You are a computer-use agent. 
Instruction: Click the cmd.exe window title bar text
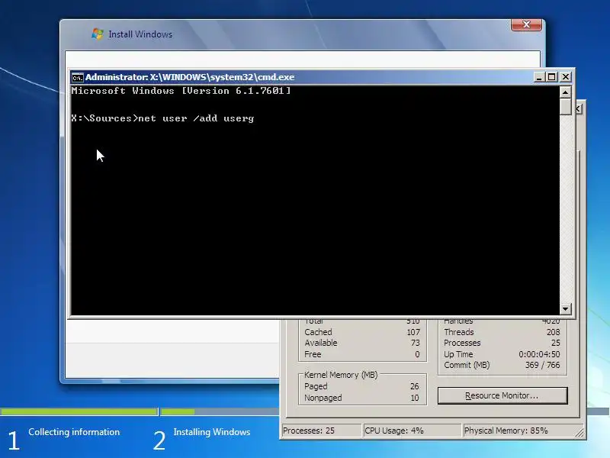click(190, 77)
